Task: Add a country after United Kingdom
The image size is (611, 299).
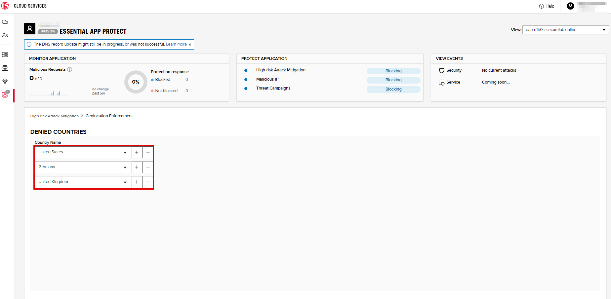Action: pos(137,182)
